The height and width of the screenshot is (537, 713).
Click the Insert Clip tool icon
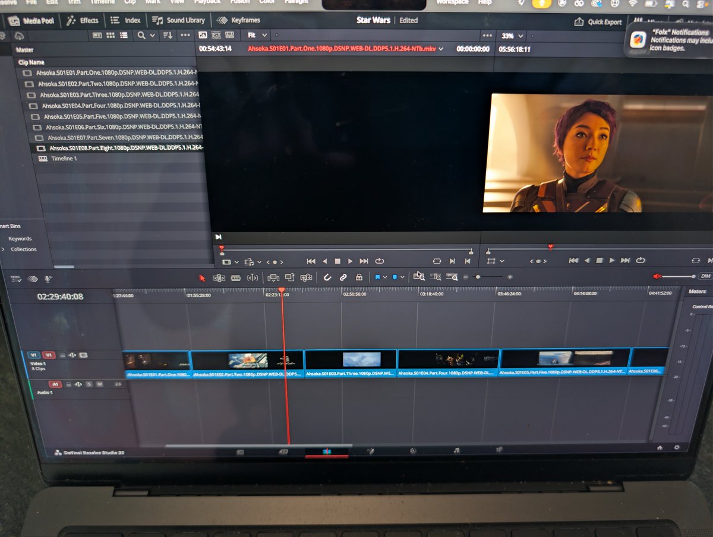click(273, 277)
